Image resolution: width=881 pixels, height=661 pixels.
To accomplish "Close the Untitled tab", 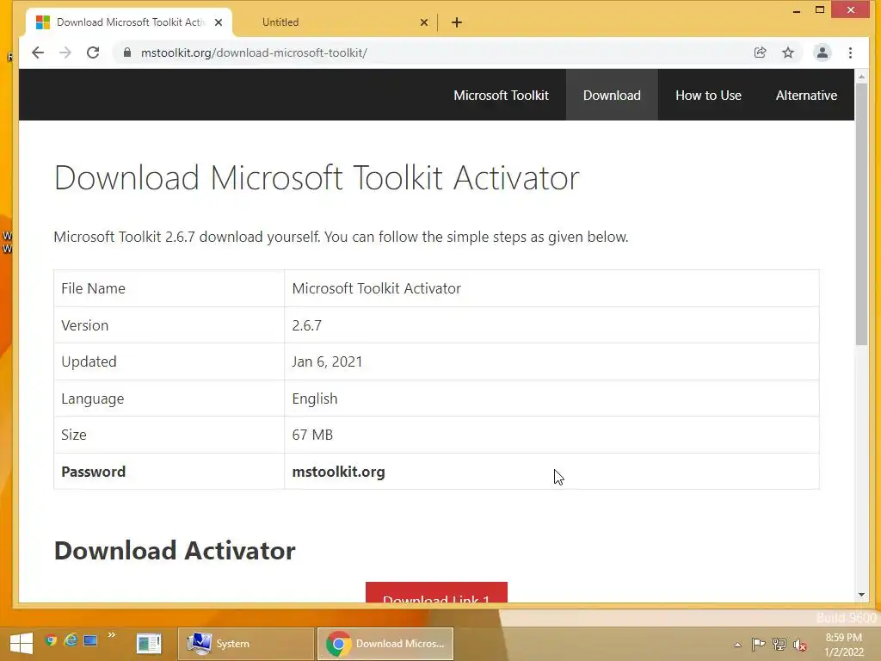I will coord(424,22).
